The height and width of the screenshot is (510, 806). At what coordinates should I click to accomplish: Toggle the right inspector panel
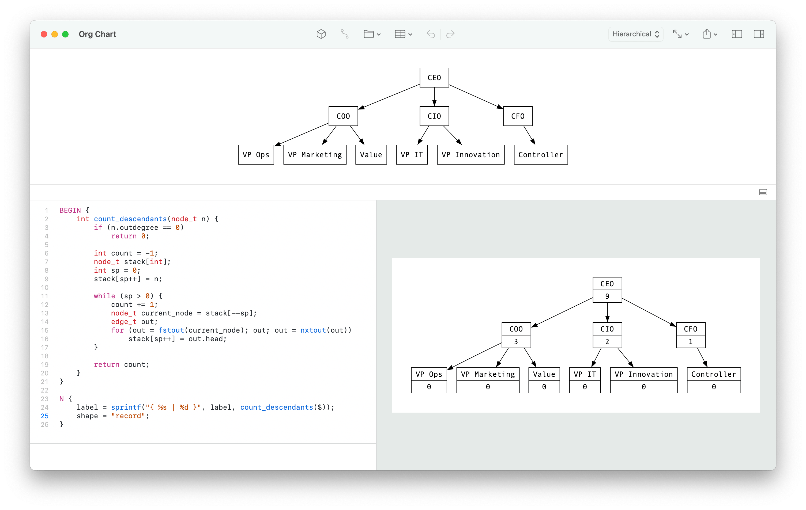pyautogui.click(x=758, y=34)
